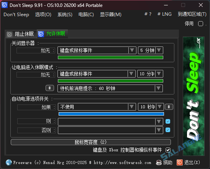The height and width of the screenshot is (169, 210).
Task: Click the 否则 label field
Action: point(36,130)
